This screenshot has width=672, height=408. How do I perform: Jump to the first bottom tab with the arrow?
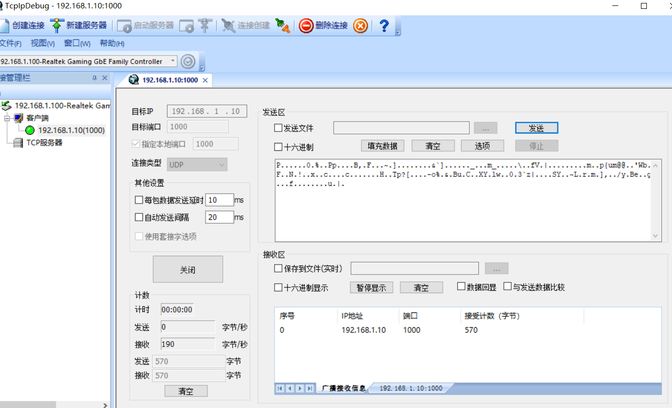click(x=280, y=388)
